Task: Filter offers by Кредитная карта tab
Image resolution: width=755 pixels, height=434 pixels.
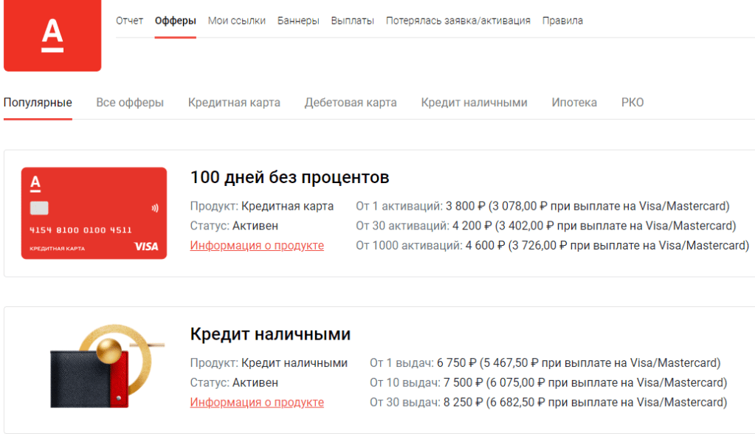Action: (x=234, y=103)
